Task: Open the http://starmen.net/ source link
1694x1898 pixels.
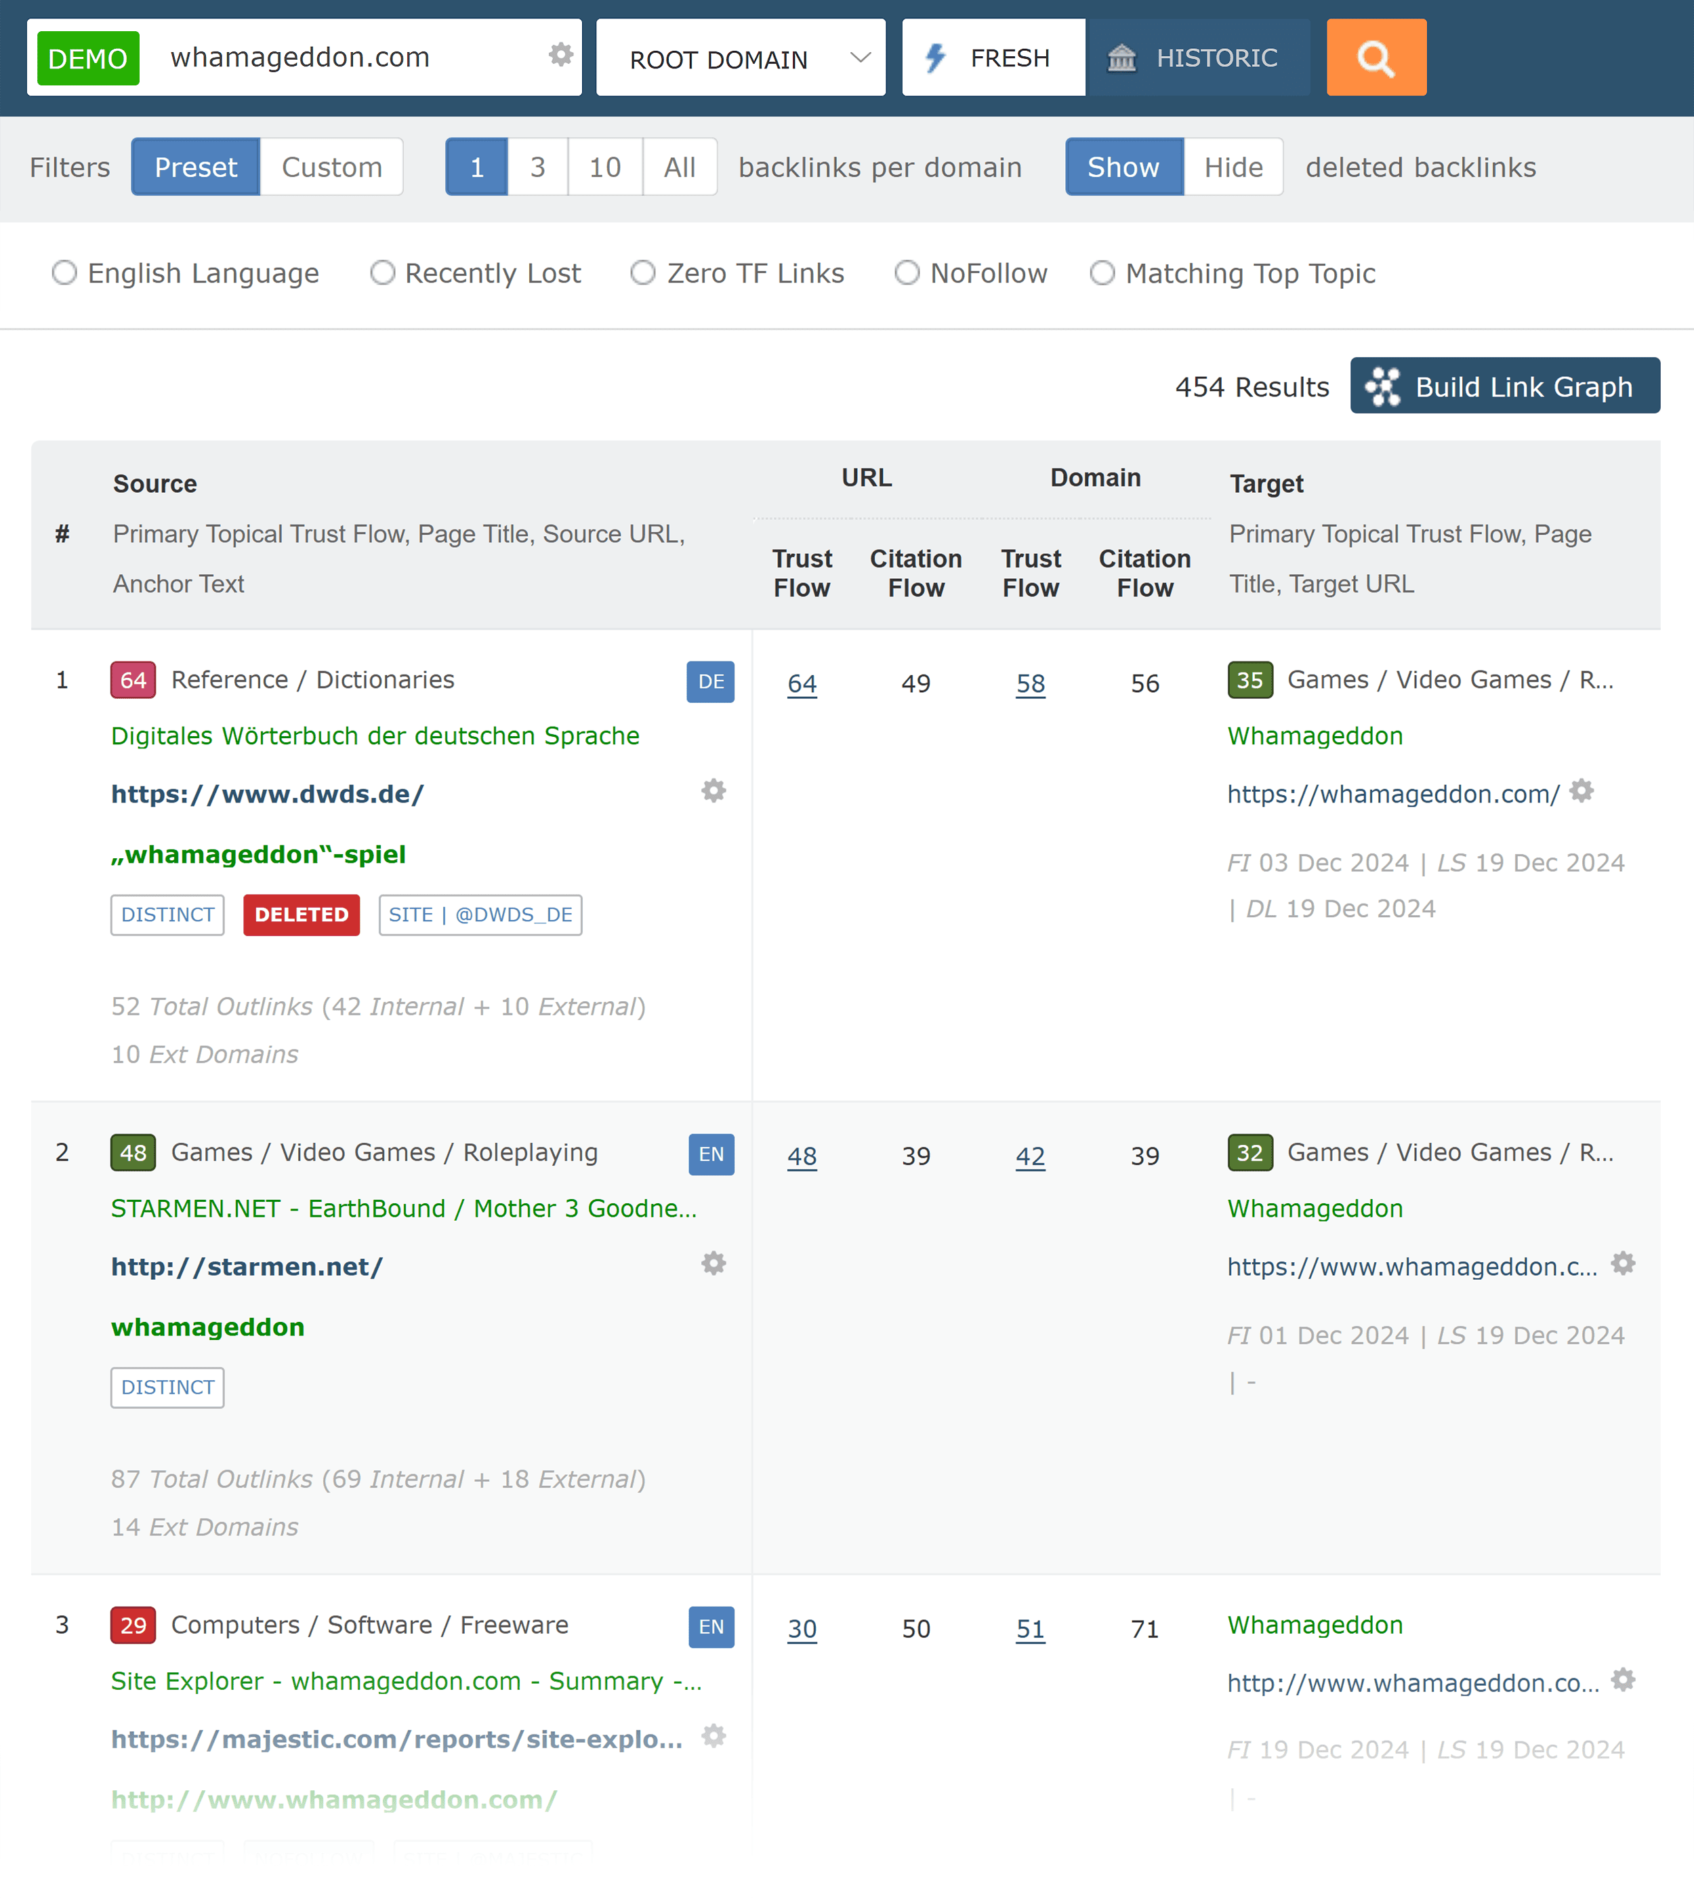Action: coord(247,1266)
